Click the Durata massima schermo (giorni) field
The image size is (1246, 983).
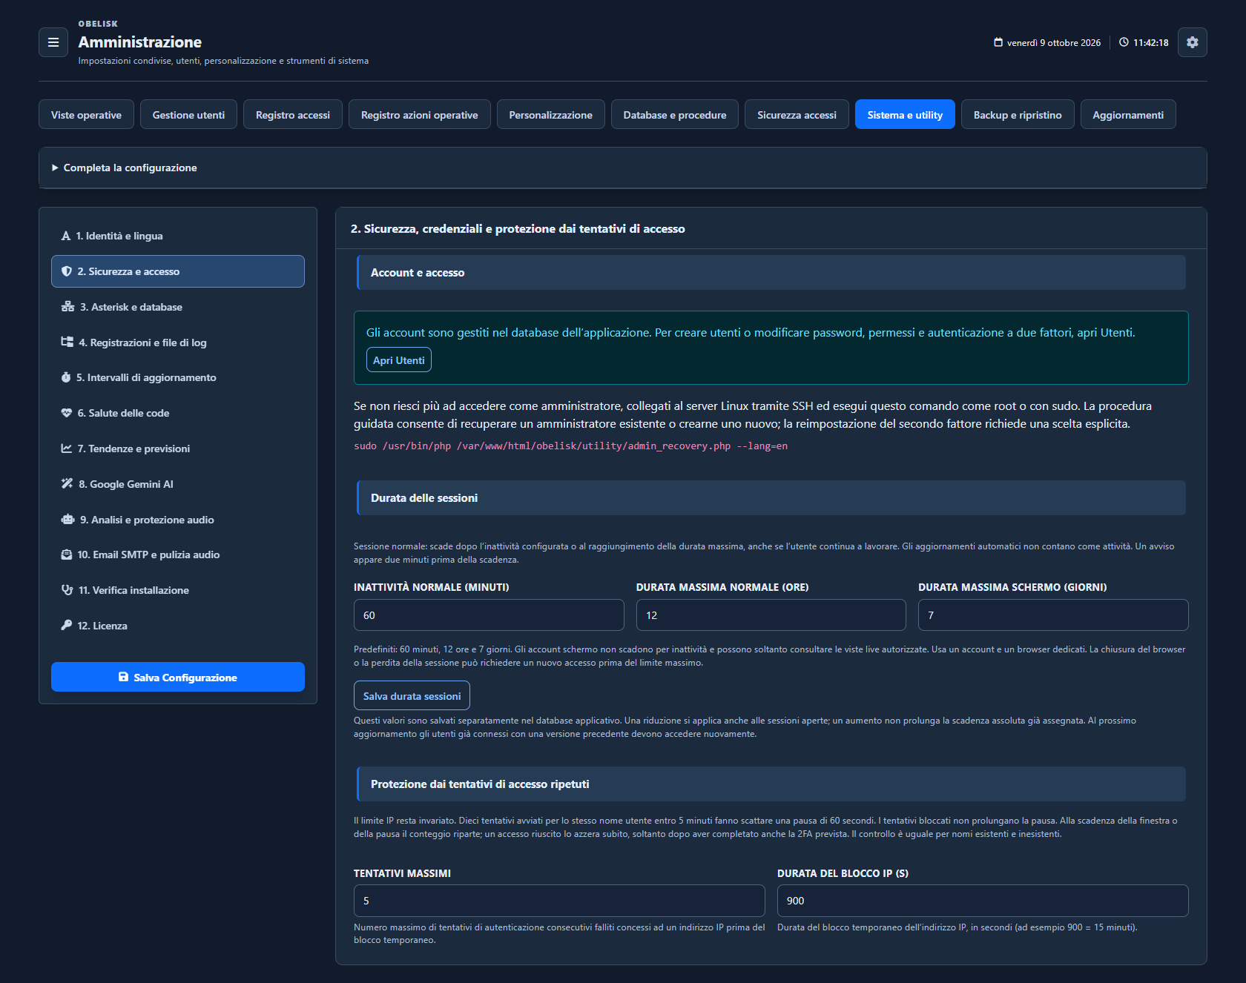pyautogui.click(x=1053, y=615)
